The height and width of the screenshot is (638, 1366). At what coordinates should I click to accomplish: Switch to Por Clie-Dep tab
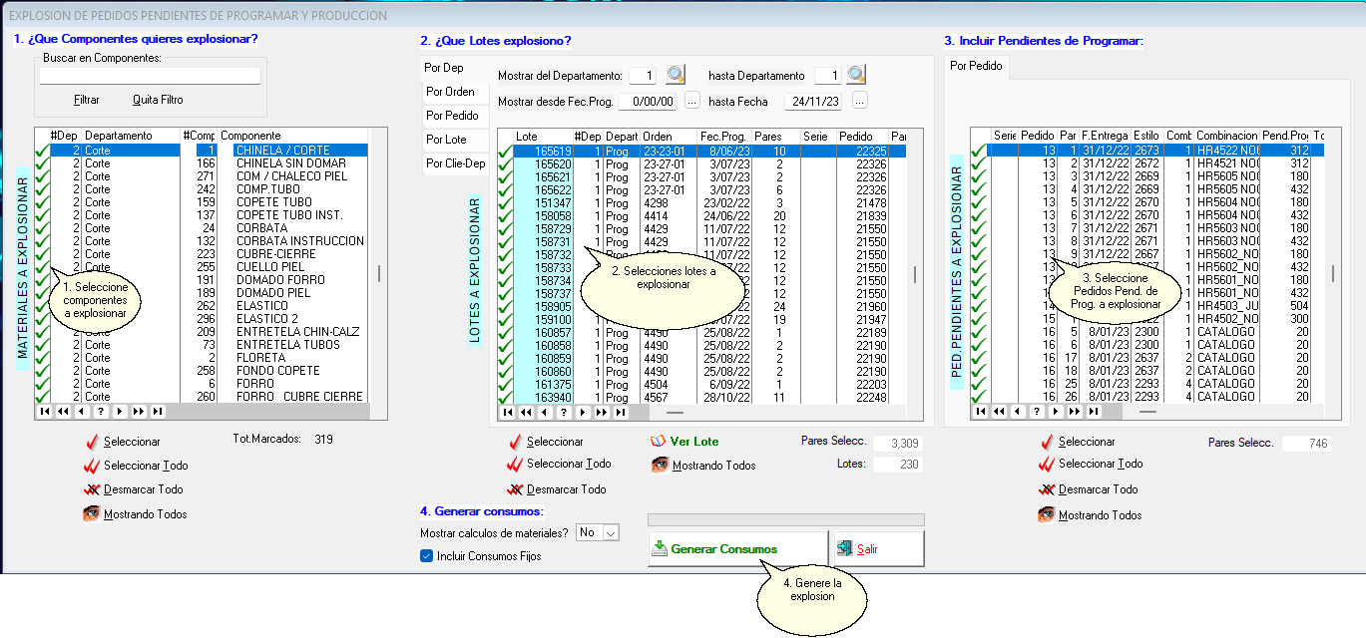(x=455, y=163)
